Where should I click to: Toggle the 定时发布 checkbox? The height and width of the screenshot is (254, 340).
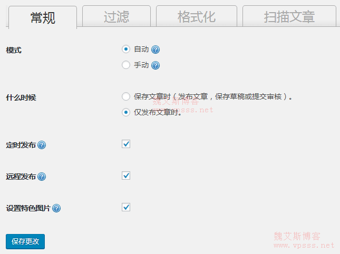(126, 144)
